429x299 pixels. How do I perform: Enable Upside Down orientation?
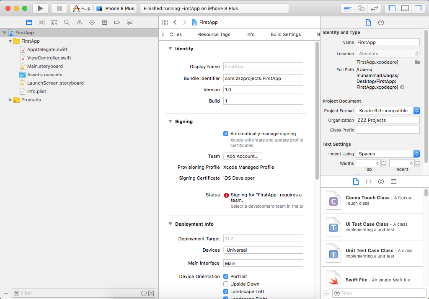(226, 284)
